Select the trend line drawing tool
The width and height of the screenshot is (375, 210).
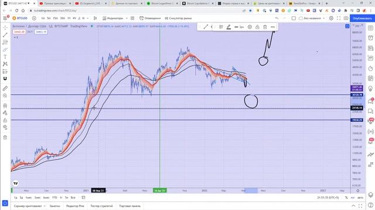[5, 35]
